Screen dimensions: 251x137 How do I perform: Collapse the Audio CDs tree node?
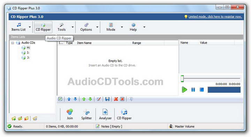(x=13, y=43)
